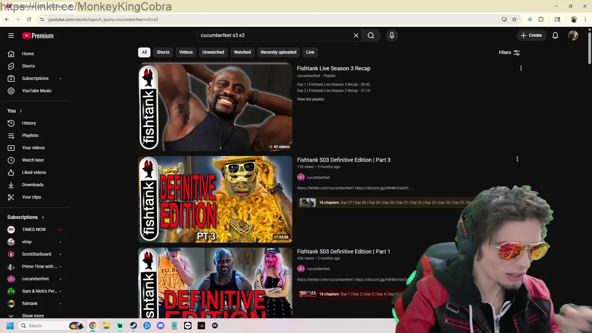Viewport: 592px width, 333px height.
Task: Expand the Subscriptions section header
Action: (x=26, y=217)
